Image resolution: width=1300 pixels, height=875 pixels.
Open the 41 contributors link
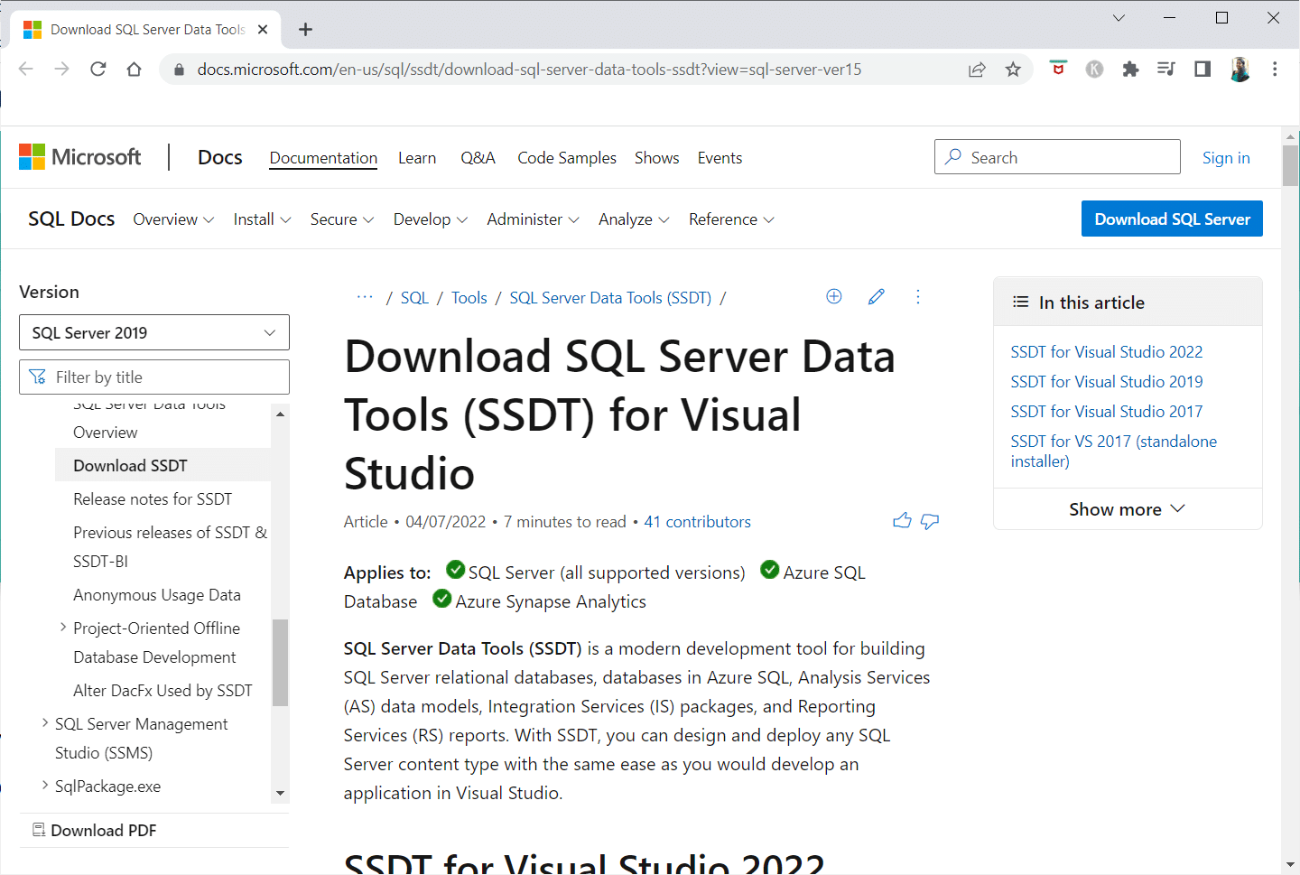pos(697,522)
